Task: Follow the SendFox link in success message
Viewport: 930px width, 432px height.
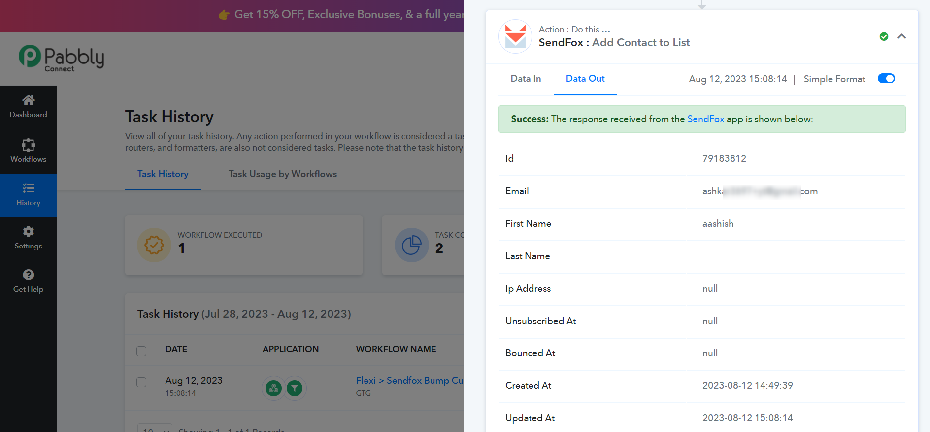Action: pos(705,119)
